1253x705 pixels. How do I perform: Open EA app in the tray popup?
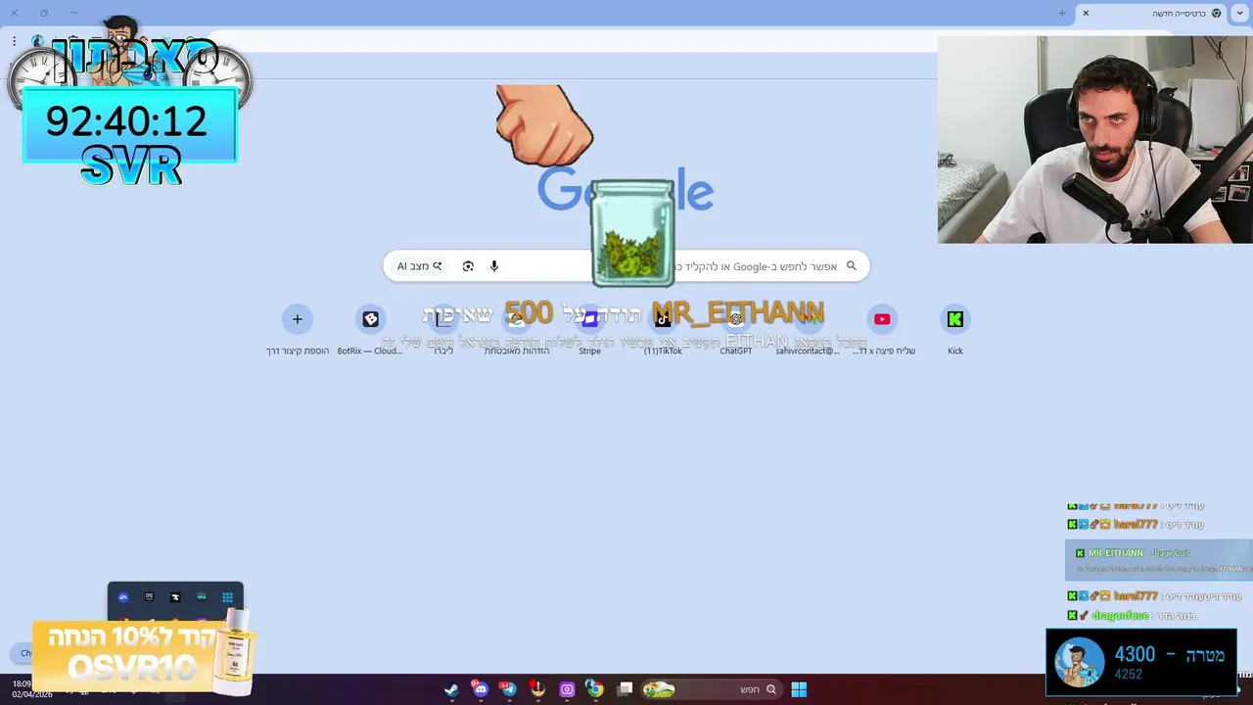[123, 597]
